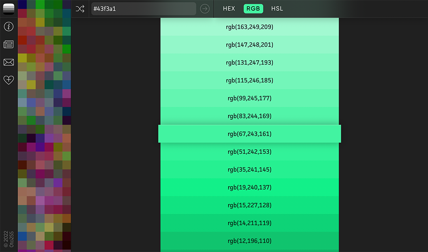
Task: Click the rgb(99,245,177) shade row
Action: tap(249, 98)
